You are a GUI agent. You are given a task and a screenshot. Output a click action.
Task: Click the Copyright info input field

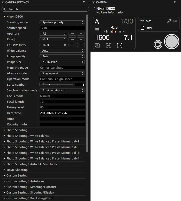point(62,124)
